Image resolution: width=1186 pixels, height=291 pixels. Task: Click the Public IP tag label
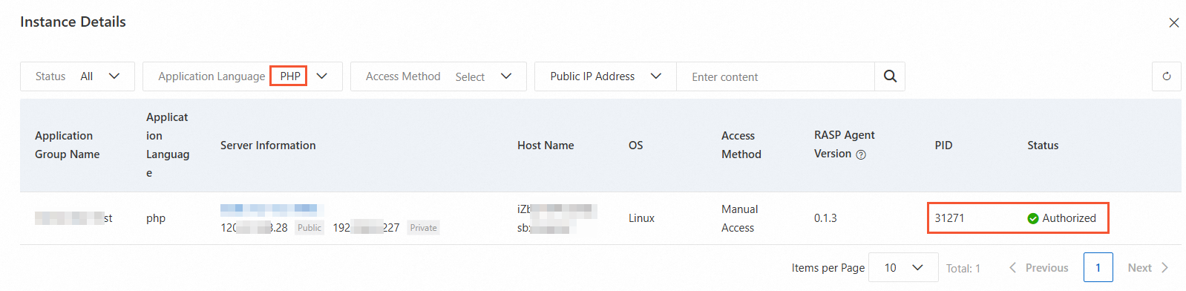click(309, 228)
